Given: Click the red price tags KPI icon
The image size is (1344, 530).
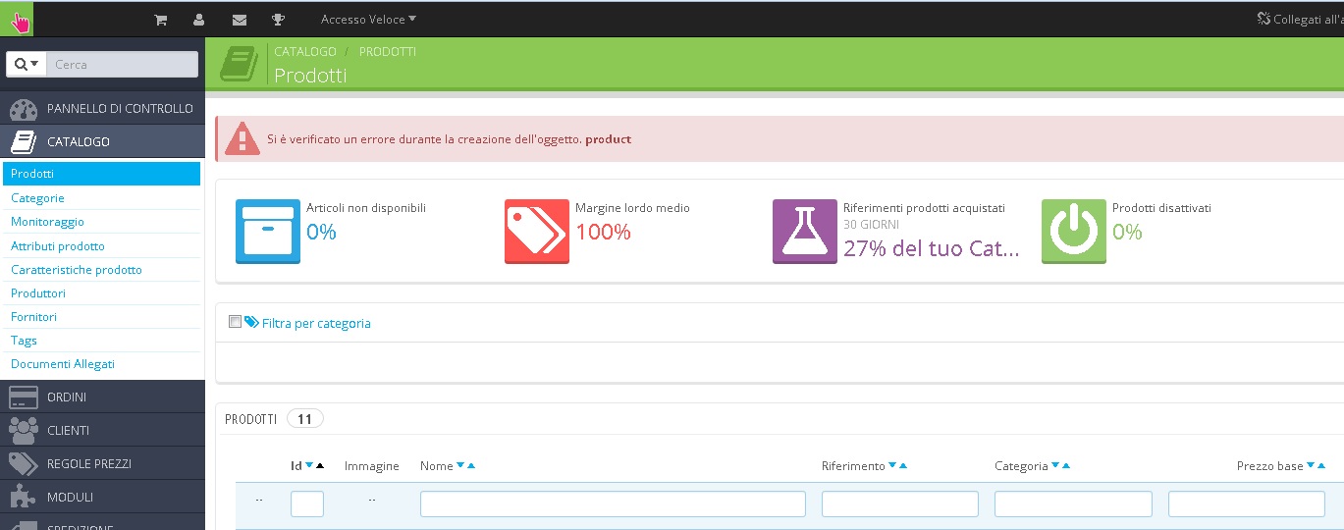Looking at the screenshot, I should pyautogui.click(x=537, y=232).
